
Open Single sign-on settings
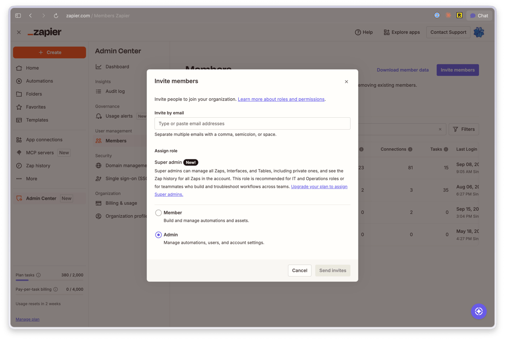coord(126,178)
